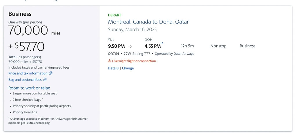Click the $57.70 fee amount

(30, 46)
